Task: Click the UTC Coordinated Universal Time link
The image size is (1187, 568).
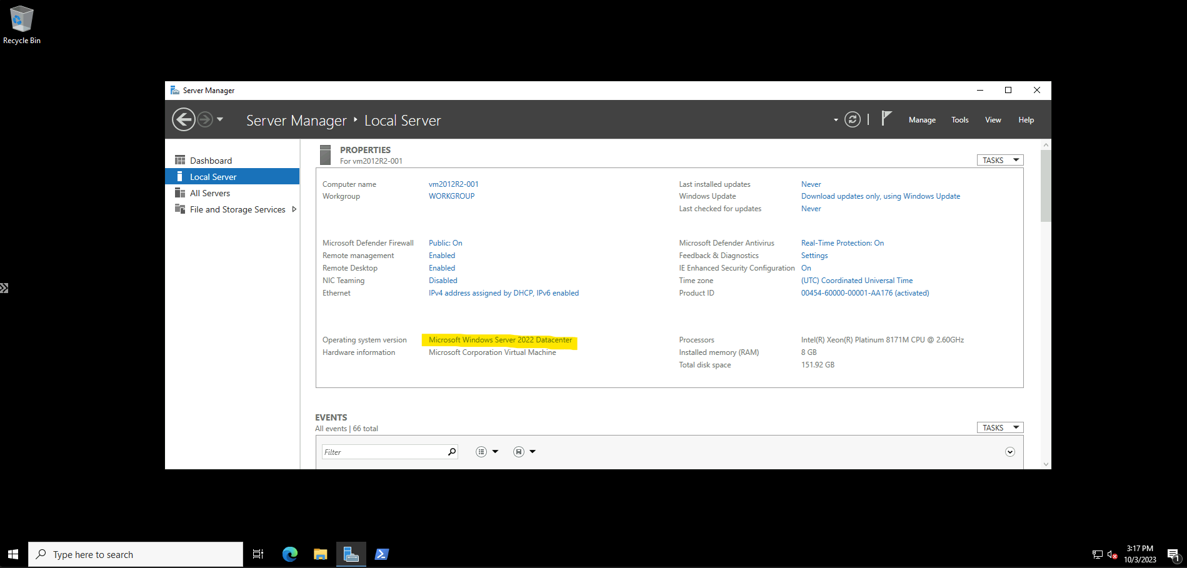Action: coord(857,281)
